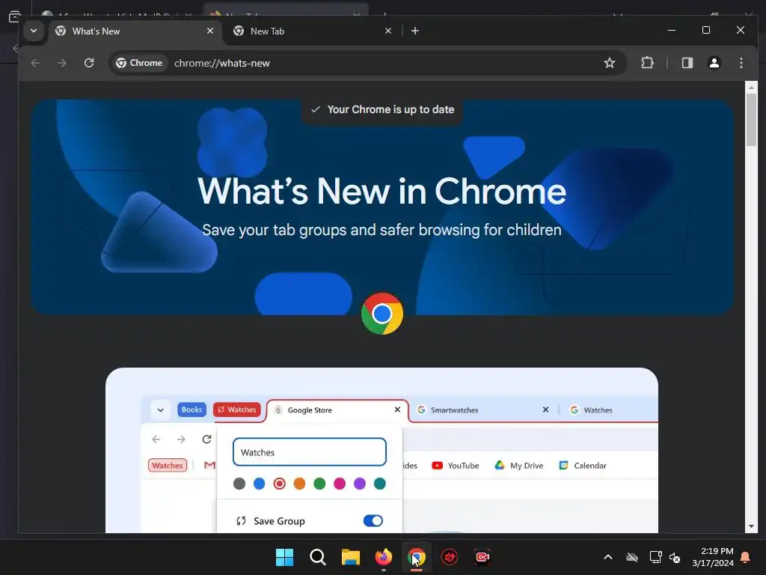Go back using the Chrome back arrow
766x575 pixels.
pos(35,63)
